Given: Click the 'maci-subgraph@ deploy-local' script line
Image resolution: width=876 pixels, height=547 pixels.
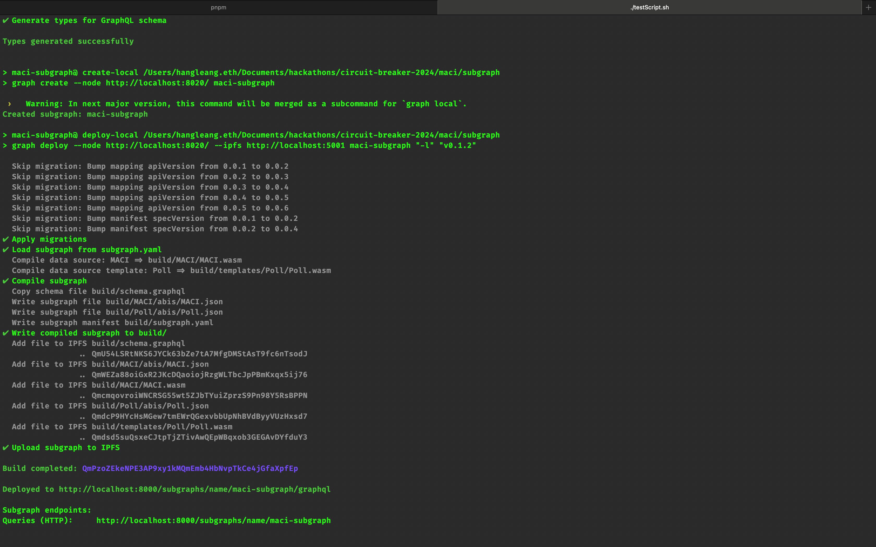Looking at the screenshot, I should [251, 135].
